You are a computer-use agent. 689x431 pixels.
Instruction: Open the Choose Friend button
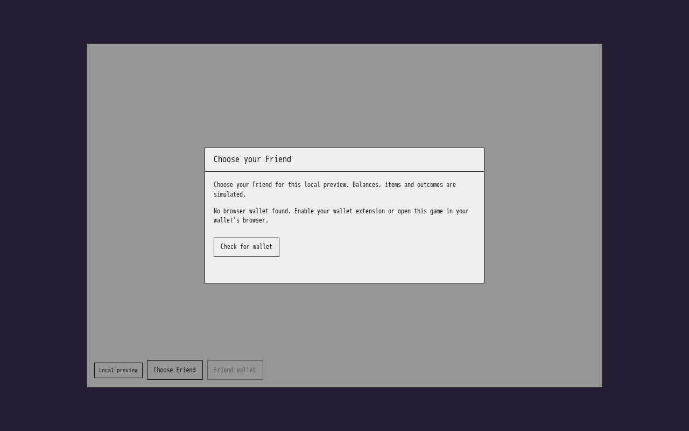pyautogui.click(x=175, y=370)
